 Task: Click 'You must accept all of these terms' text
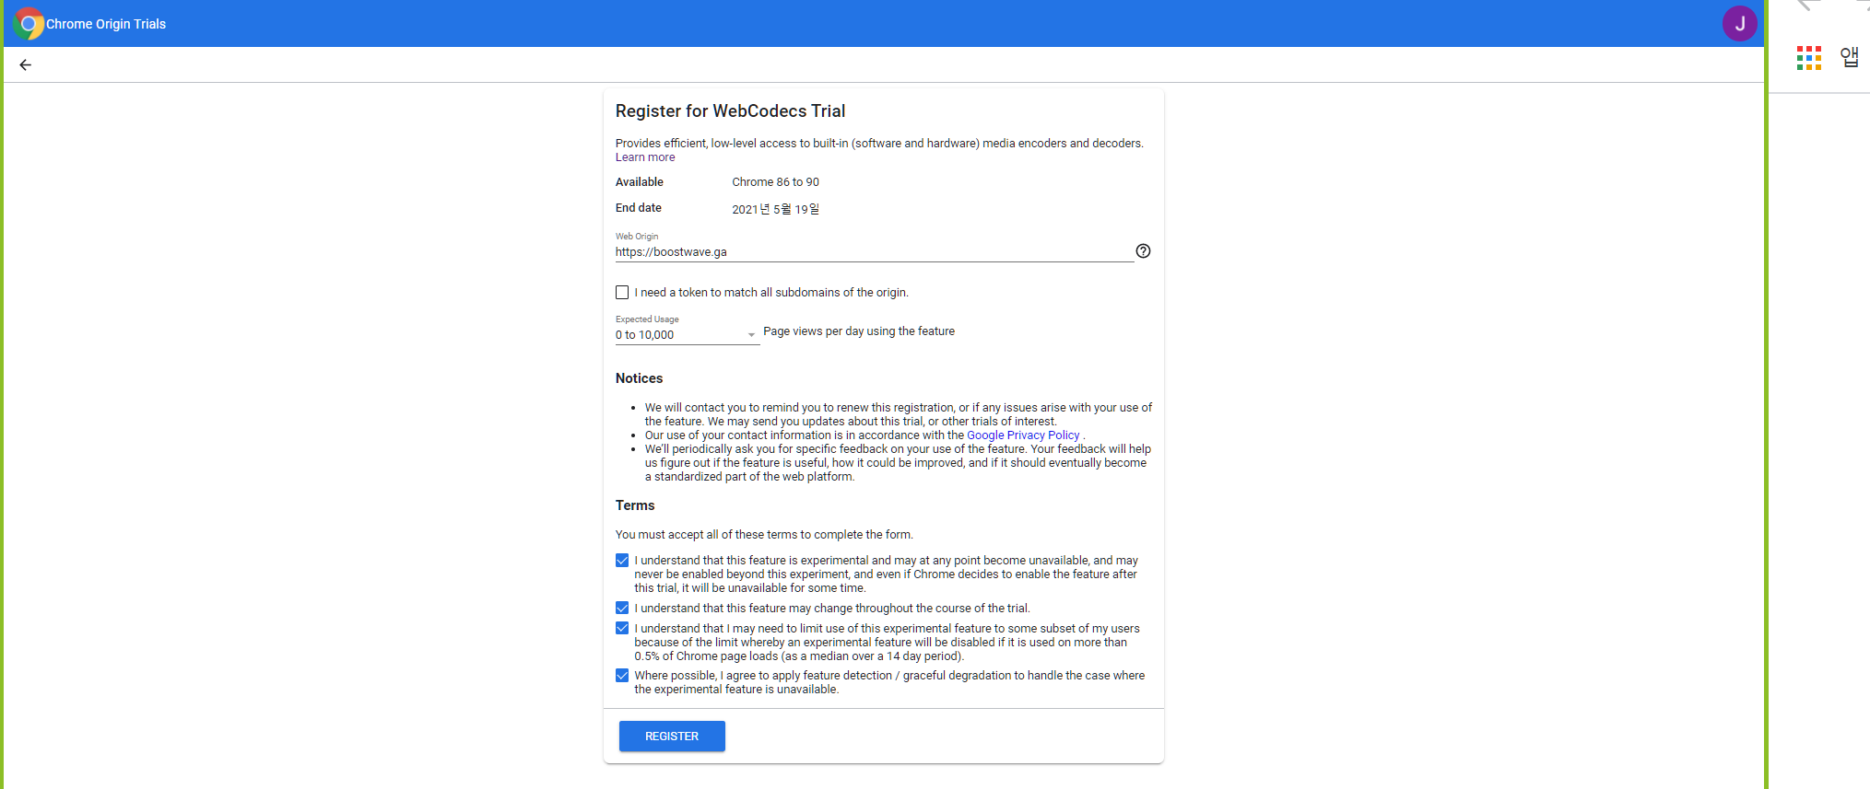coord(764,535)
